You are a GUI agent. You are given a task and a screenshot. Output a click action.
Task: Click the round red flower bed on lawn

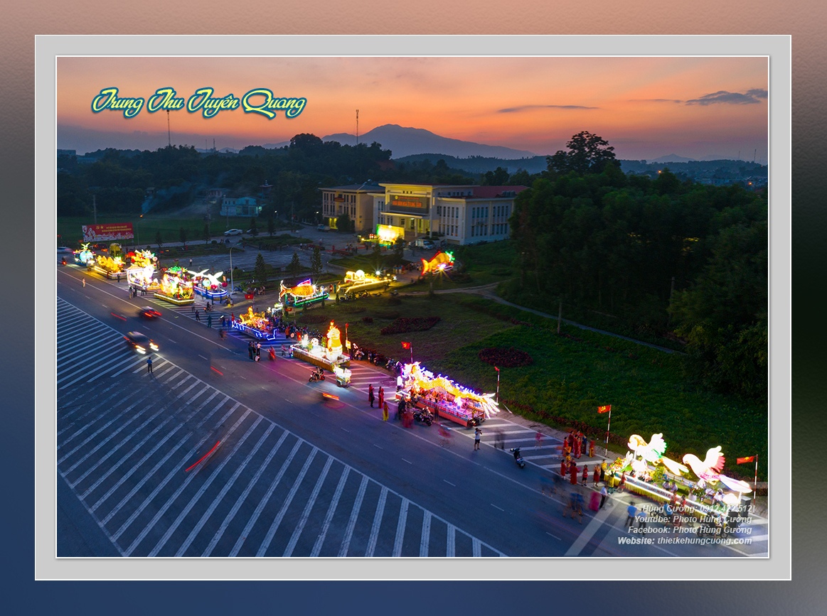[504, 357]
